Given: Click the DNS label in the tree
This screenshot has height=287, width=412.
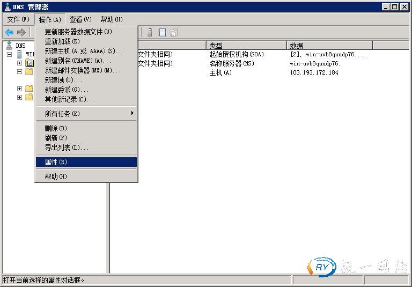Looking at the screenshot, I should click(20, 46).
